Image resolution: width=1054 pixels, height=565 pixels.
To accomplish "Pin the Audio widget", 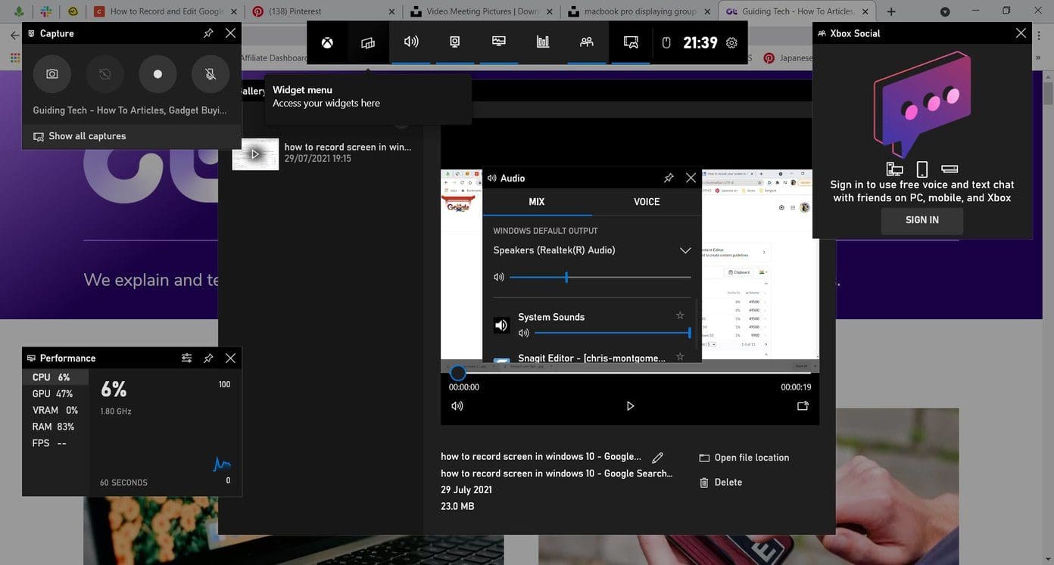I will point(669,178).
